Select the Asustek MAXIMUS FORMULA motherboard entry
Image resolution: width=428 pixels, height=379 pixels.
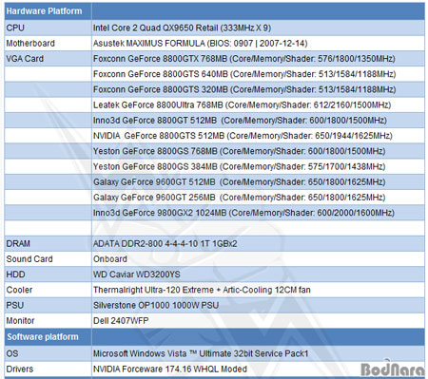point(201,44)
